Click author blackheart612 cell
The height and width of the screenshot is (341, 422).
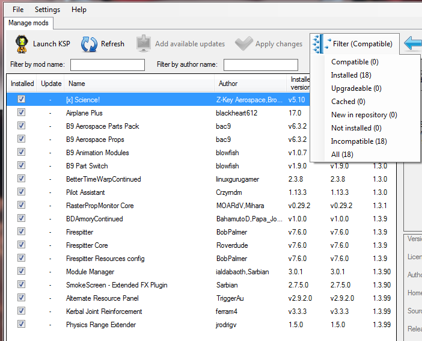coord(237,113)
